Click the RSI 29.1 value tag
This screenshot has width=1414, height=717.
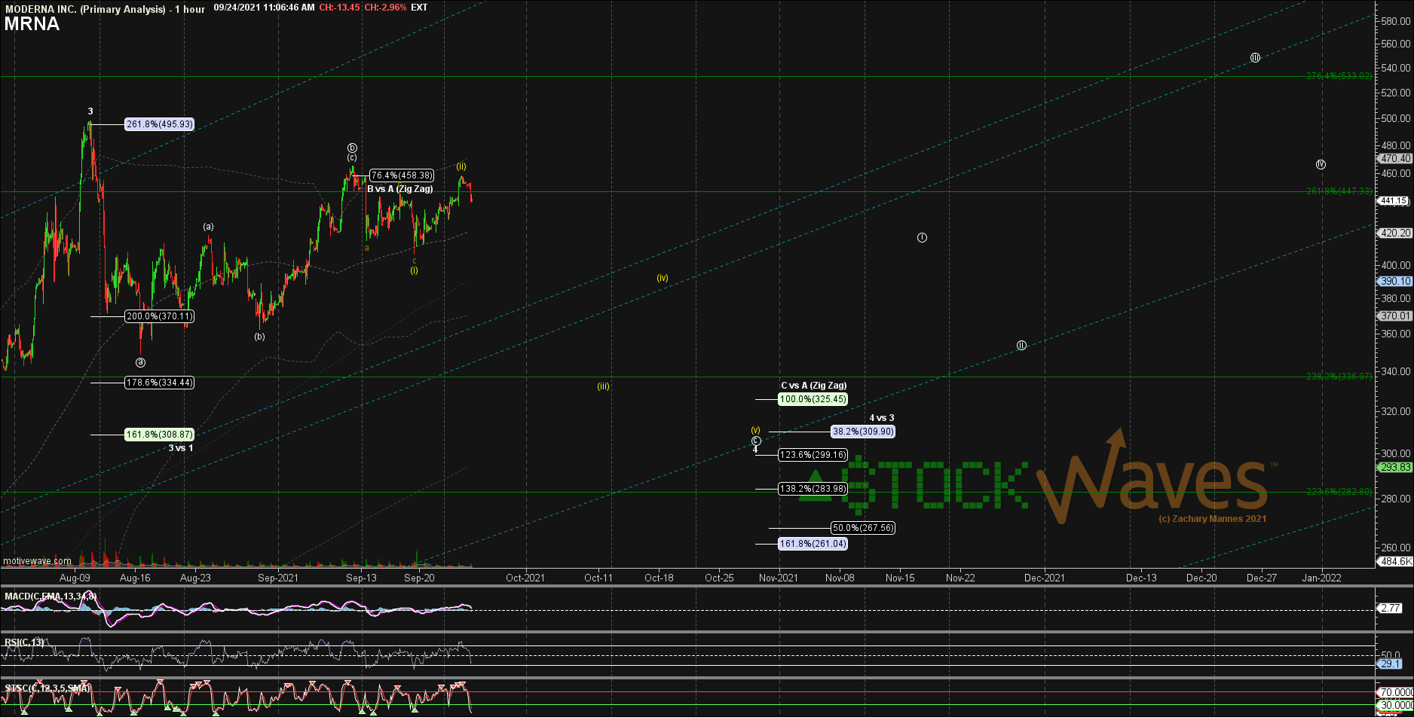[1391, 664]
